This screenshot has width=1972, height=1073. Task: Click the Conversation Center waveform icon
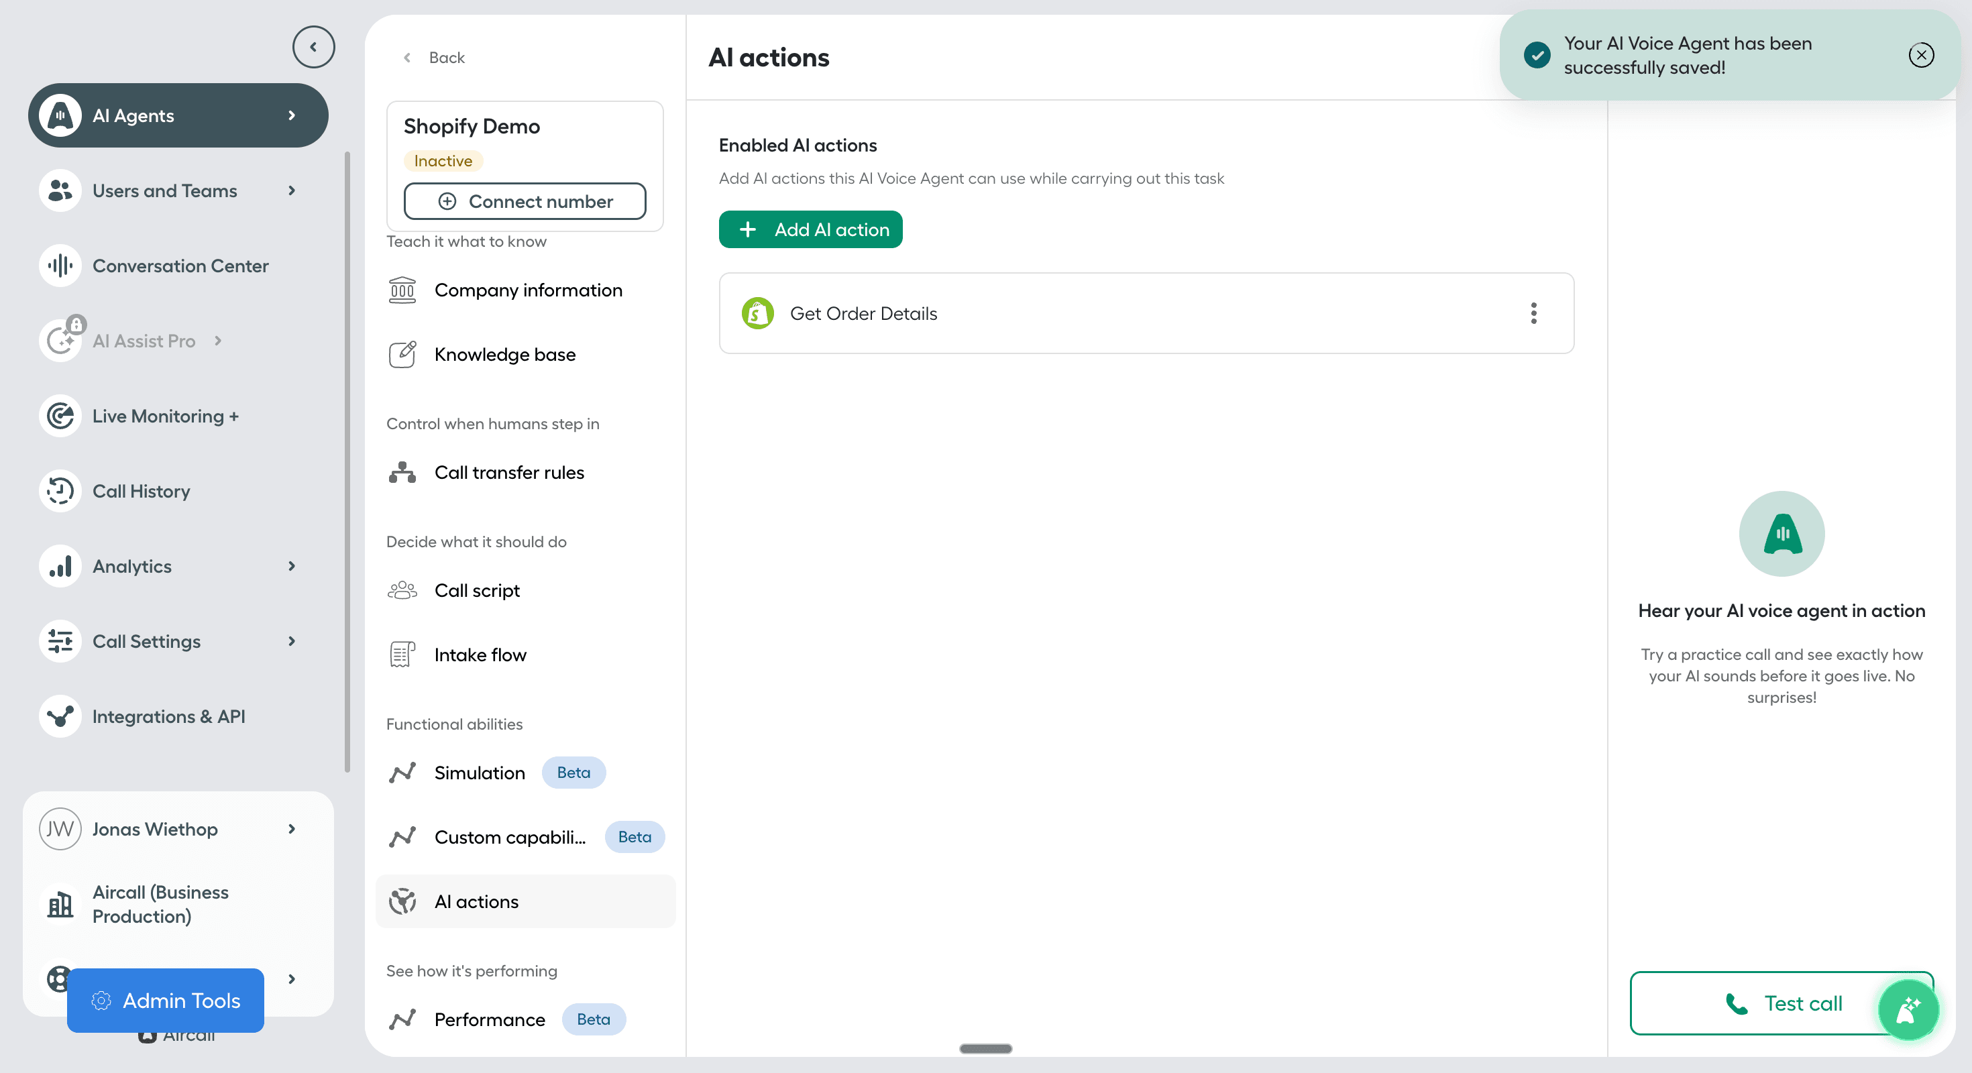(60, 266)
